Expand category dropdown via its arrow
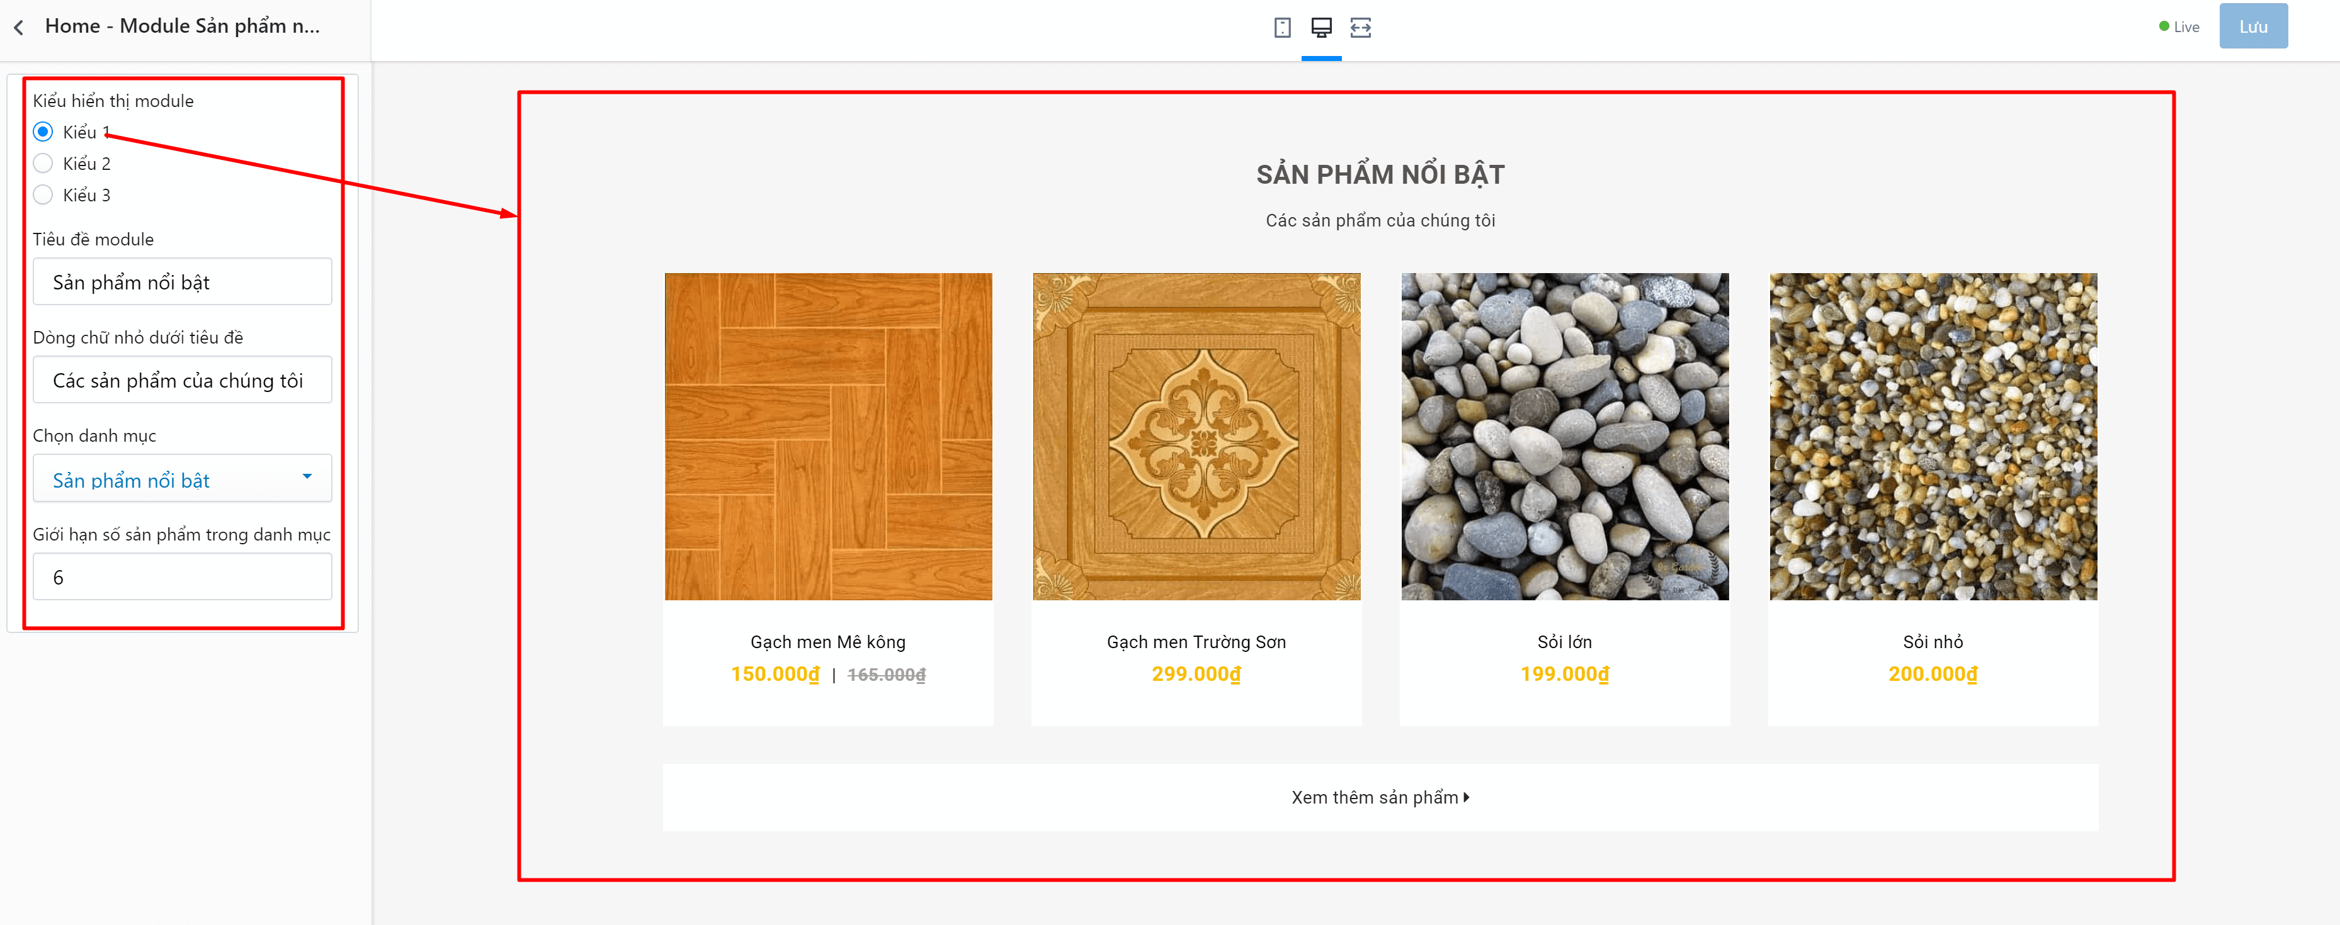Image resolution: width=2340 pixels, height=925 pixels. click(x=307, y=476)
